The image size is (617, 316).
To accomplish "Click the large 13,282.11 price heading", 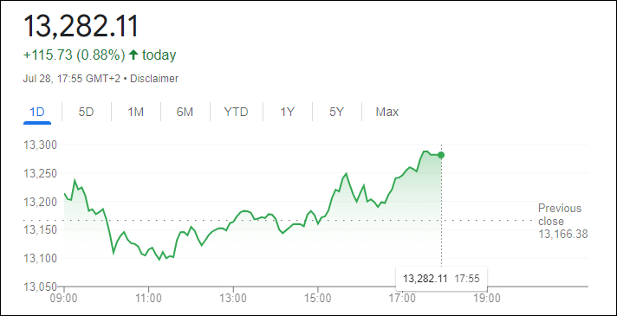I will [81, 26].
